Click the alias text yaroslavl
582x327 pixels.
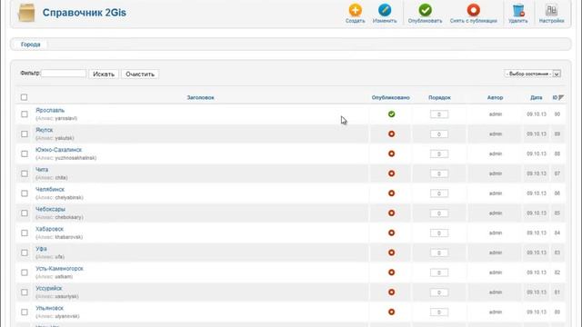pyautogui.click(x=66, y=118)
